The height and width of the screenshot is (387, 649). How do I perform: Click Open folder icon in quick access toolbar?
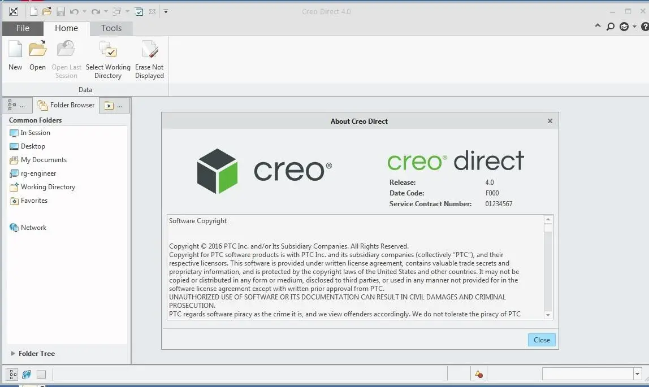coord(47,11)
